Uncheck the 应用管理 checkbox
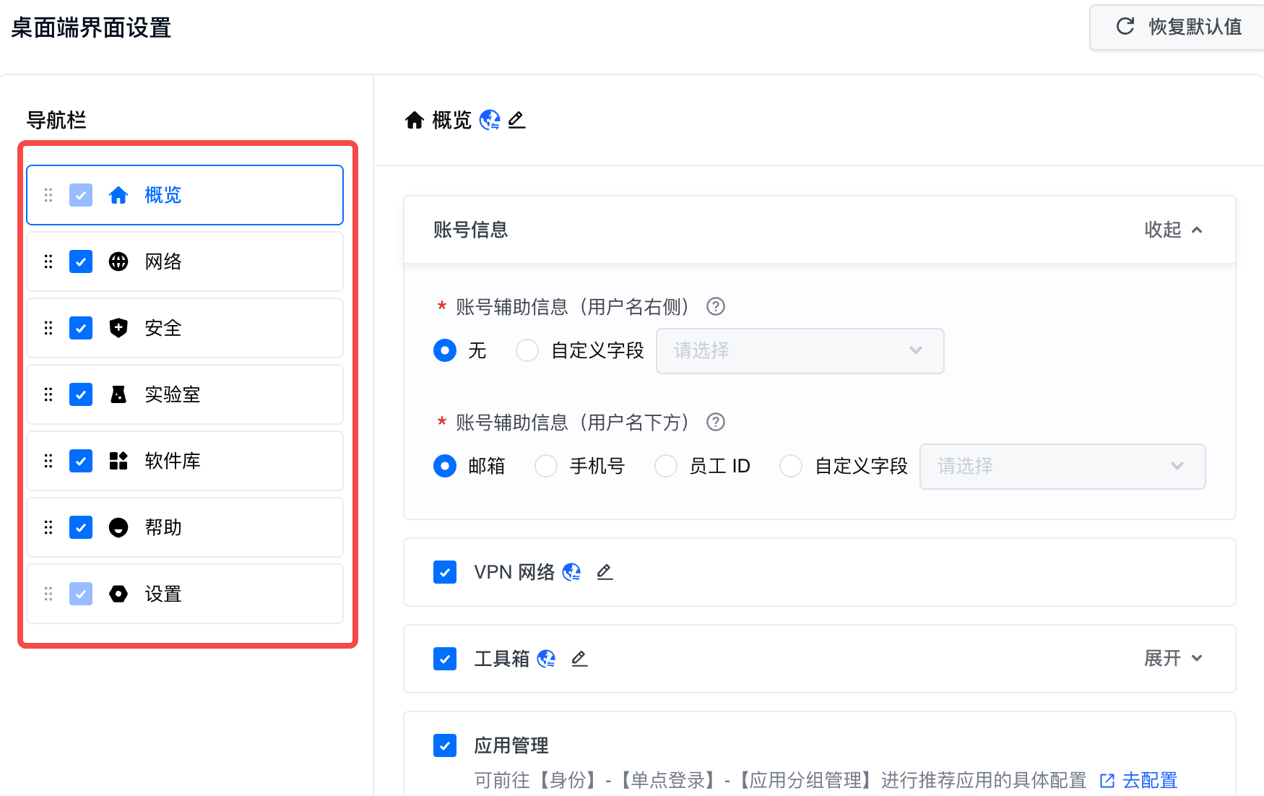The width and height of the screenshot is (1264, 796). 445,745
